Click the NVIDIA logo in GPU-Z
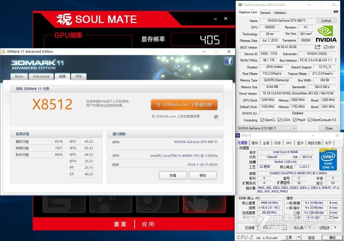Image resolution: width=344 pixels, height=241 pixels. 326,34
